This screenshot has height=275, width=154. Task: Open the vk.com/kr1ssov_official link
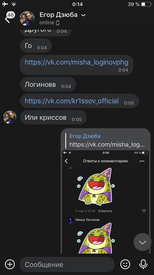(x=72, y=101)
